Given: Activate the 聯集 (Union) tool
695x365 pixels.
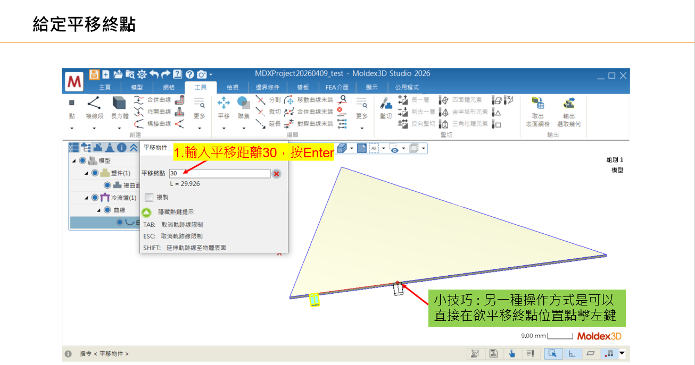Looking at the screenshot, I should [244, 109].
